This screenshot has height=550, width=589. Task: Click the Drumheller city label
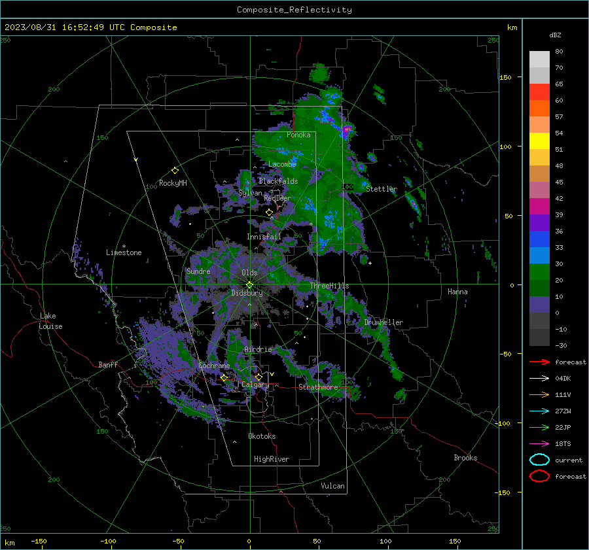(384, 322)
